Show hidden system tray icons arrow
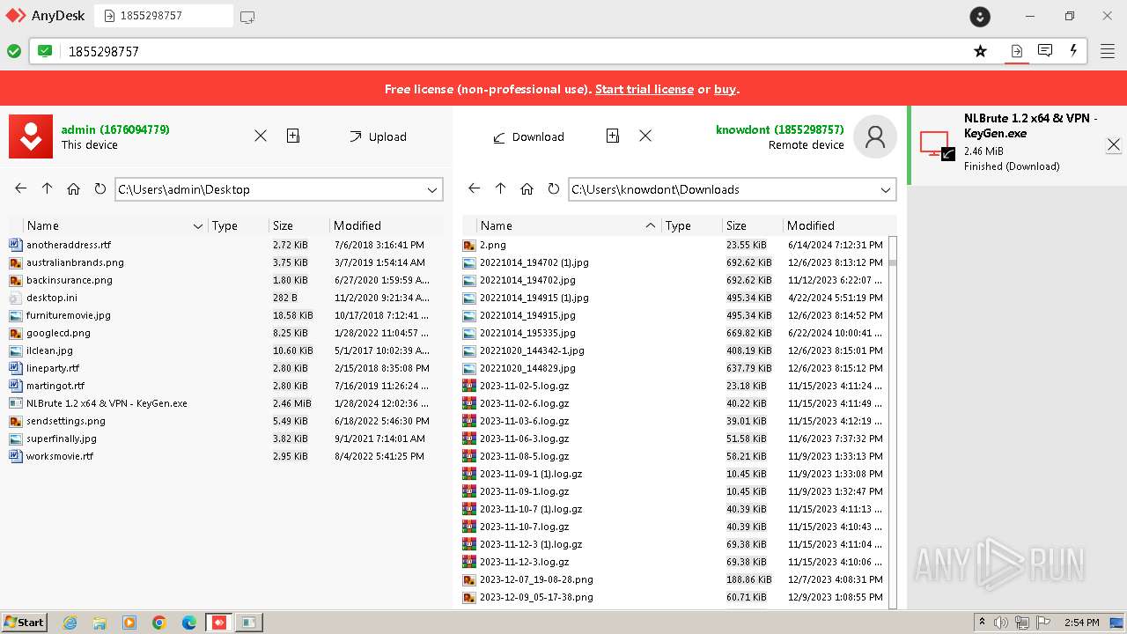Screen dimensions: 1127x634 point(982,623)
